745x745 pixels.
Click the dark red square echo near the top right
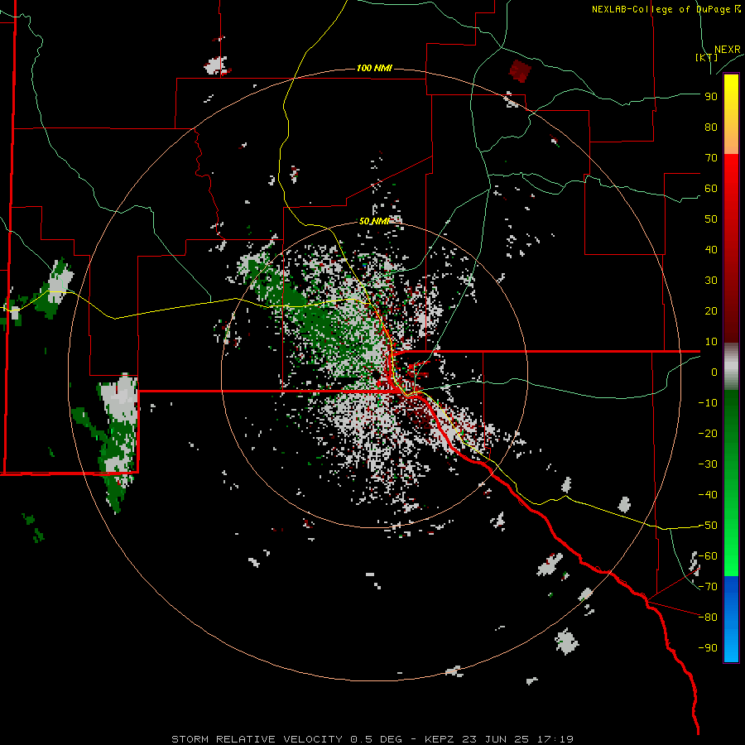(x=520, y=71)
